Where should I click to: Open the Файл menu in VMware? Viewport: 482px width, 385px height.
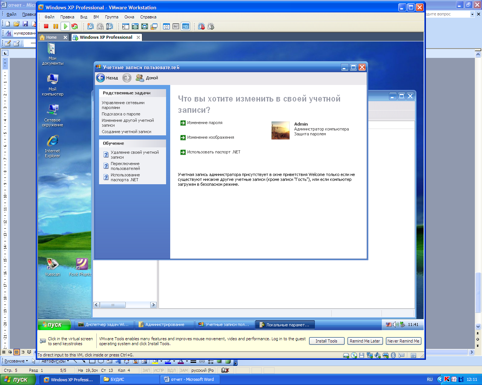(49, 17)
